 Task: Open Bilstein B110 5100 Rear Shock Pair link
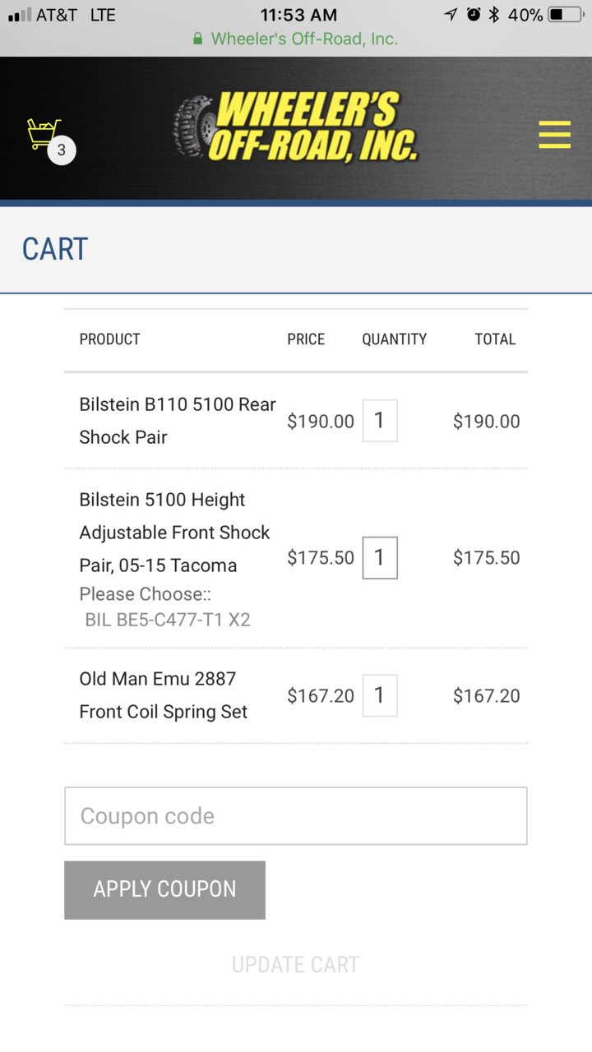tap(178, 421)
